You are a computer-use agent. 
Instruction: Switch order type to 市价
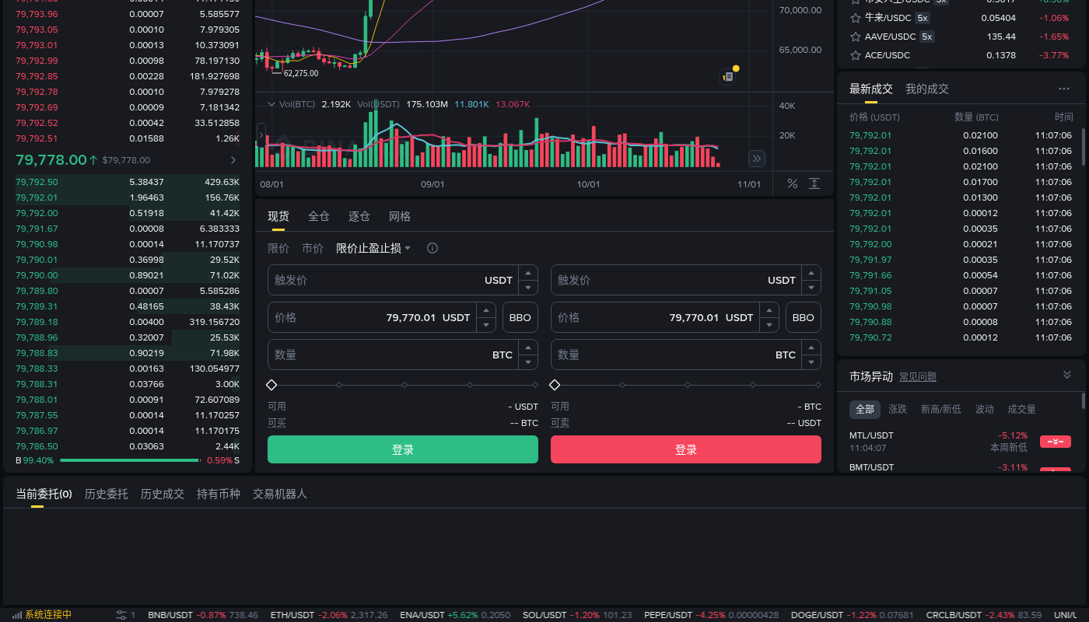click(313, 248)
